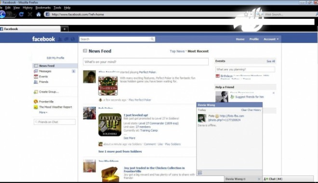Open Friends in left sidebar
318x183 pixels.
coord(43,82)
